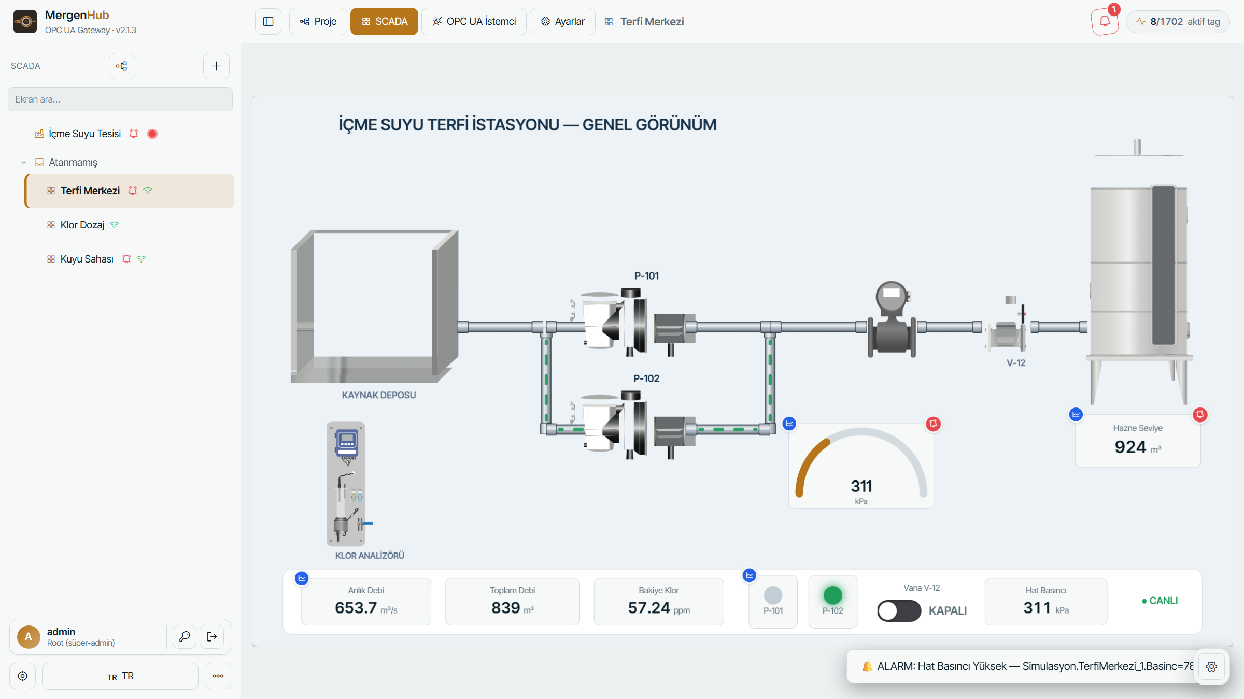Click the target icon beside the TR button

click(x=22, y=676)
